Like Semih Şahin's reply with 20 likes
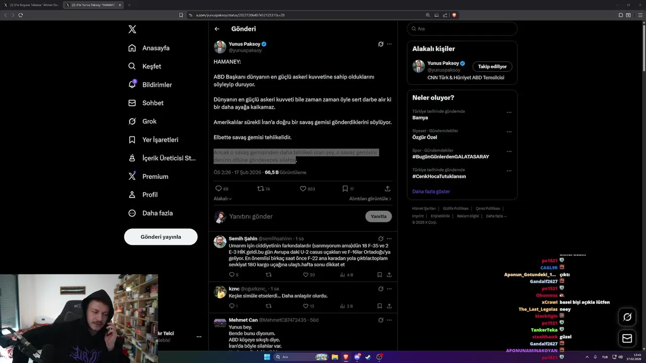Screen dimensions: 646x363 [305, 275]
